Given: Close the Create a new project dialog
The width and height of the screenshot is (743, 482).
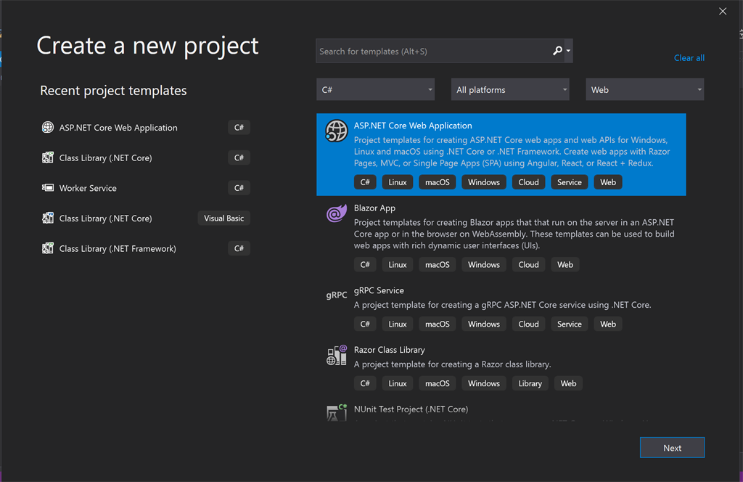Looking at the screenshot, I should click(723, 12).
